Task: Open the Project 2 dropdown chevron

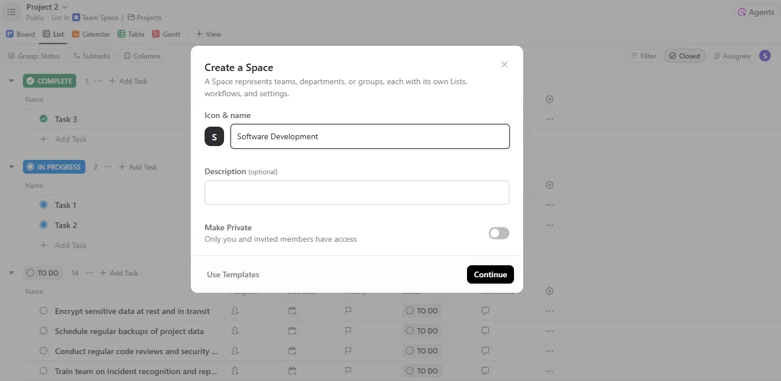Action: coord(65,7)
